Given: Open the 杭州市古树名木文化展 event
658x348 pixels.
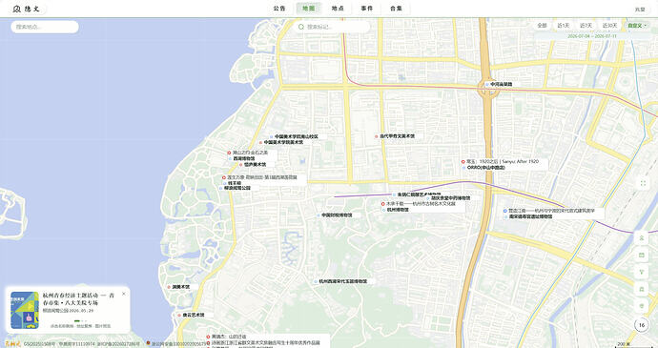Looking at the screenshot, I should [418, 204].
